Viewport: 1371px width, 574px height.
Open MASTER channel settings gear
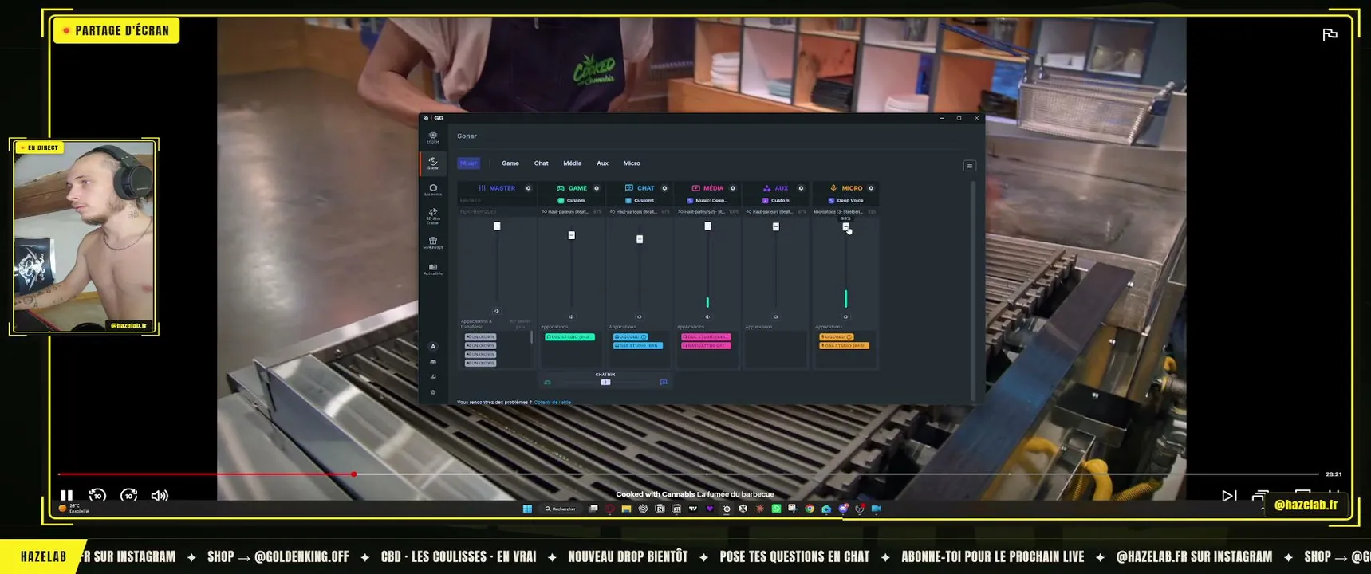(528, 188)
